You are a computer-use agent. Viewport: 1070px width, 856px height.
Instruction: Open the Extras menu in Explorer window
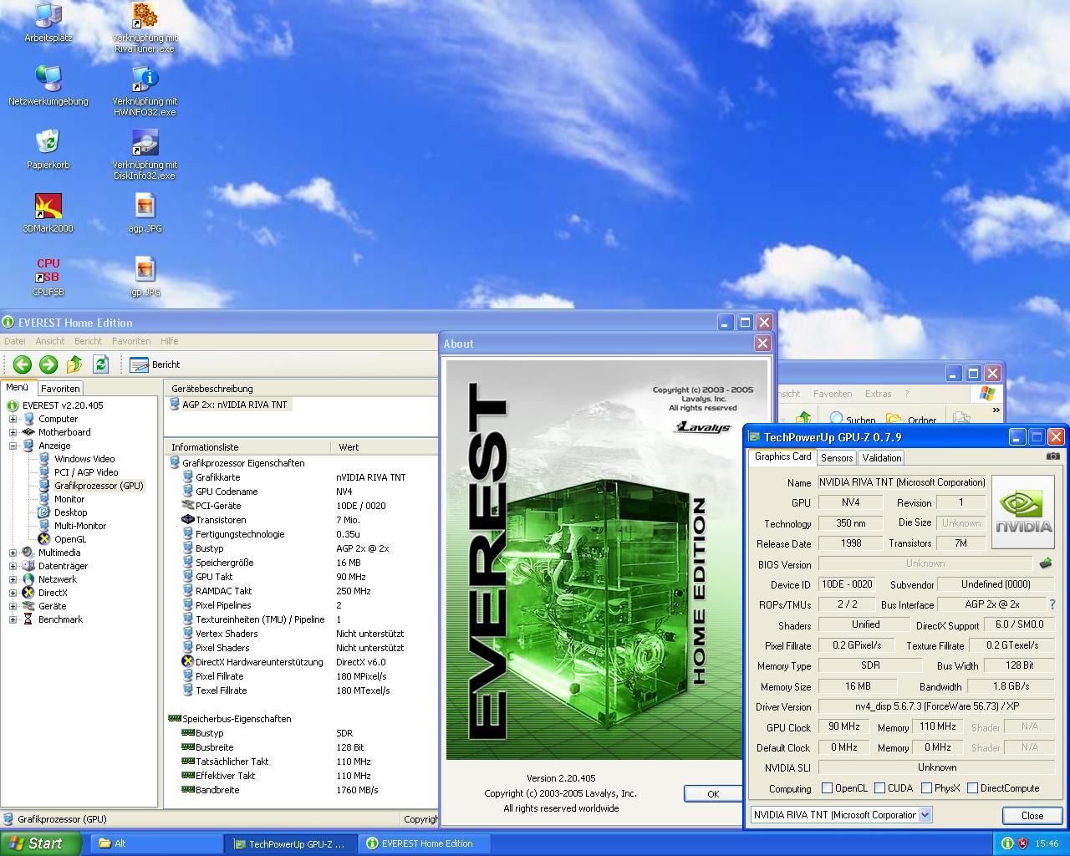point(878,394)
